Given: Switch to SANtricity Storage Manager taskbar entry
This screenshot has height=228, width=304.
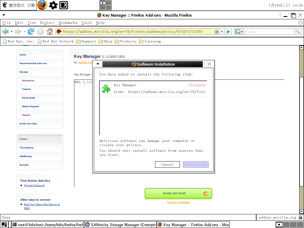Looking at the screenshot, I should coord(121,225).
